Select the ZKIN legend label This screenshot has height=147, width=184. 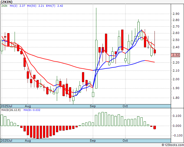click(x=4, y=6)
